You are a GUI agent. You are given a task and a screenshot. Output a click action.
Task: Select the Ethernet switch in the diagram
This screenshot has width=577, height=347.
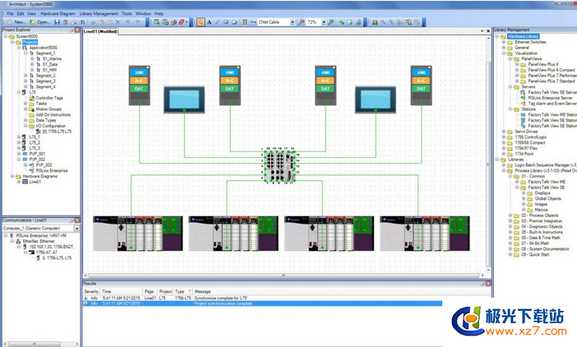point(279,165)
